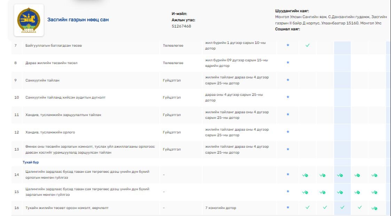391x216 pixels.
Task: Click the green checkmark in row 7
Action: click(x=307, y=45)
